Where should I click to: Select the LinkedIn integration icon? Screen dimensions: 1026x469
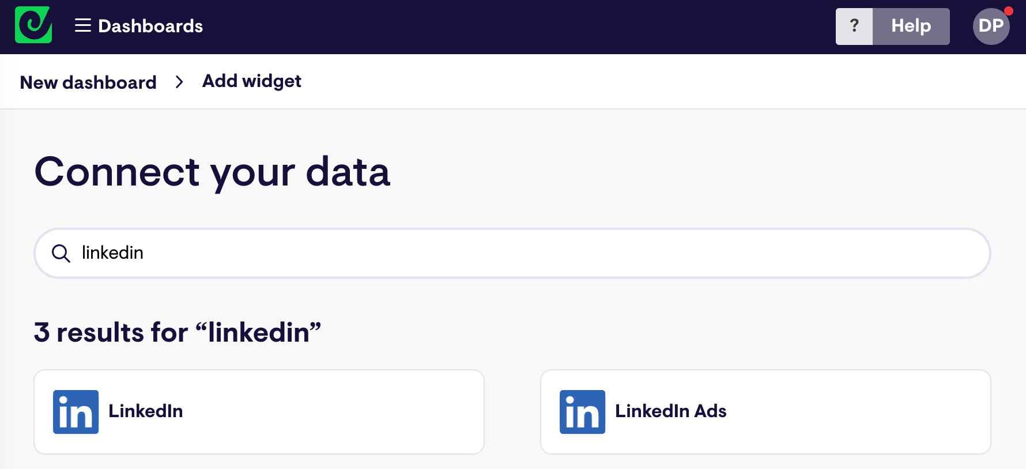tap(76, 411)
